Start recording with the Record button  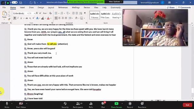coord(130,105)
